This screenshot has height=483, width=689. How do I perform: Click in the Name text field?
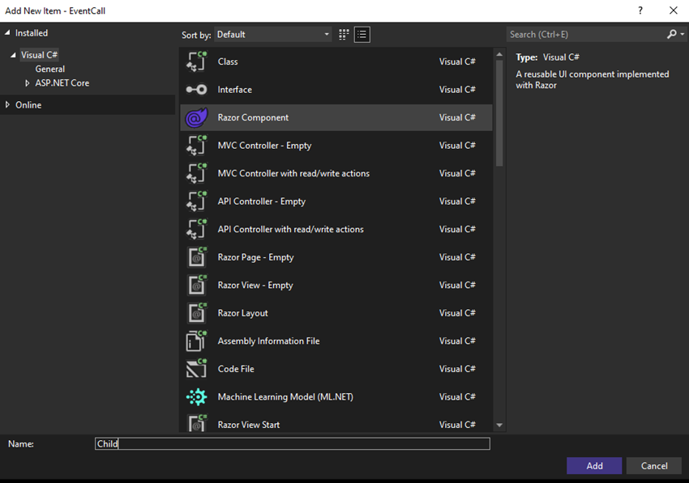292,444
